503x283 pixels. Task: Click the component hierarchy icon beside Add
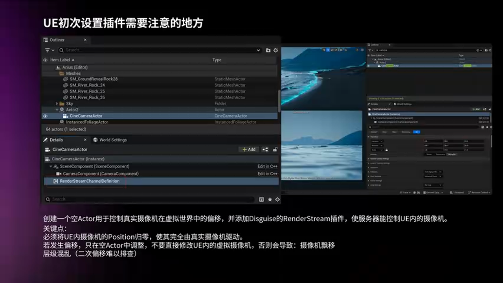coord(265,149)
